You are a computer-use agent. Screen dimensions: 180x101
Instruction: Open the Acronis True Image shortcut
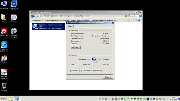[14, 5]
